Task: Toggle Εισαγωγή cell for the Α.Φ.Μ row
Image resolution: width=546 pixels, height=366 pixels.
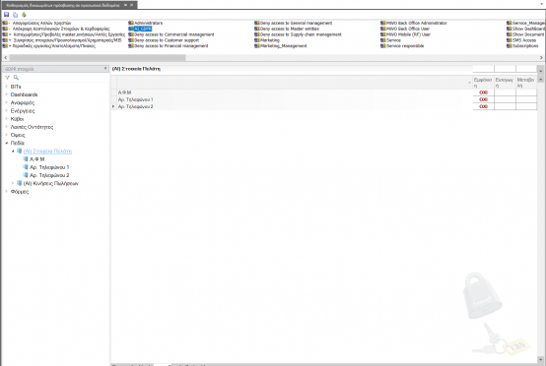Action: pos(505,92)
